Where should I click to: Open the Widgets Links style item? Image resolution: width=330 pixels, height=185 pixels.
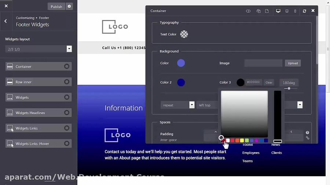pyautogui.click(x=38, y=128)
